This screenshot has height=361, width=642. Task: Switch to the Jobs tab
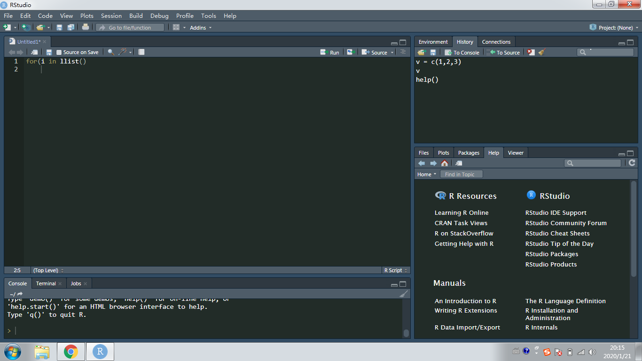pos(76,283)
